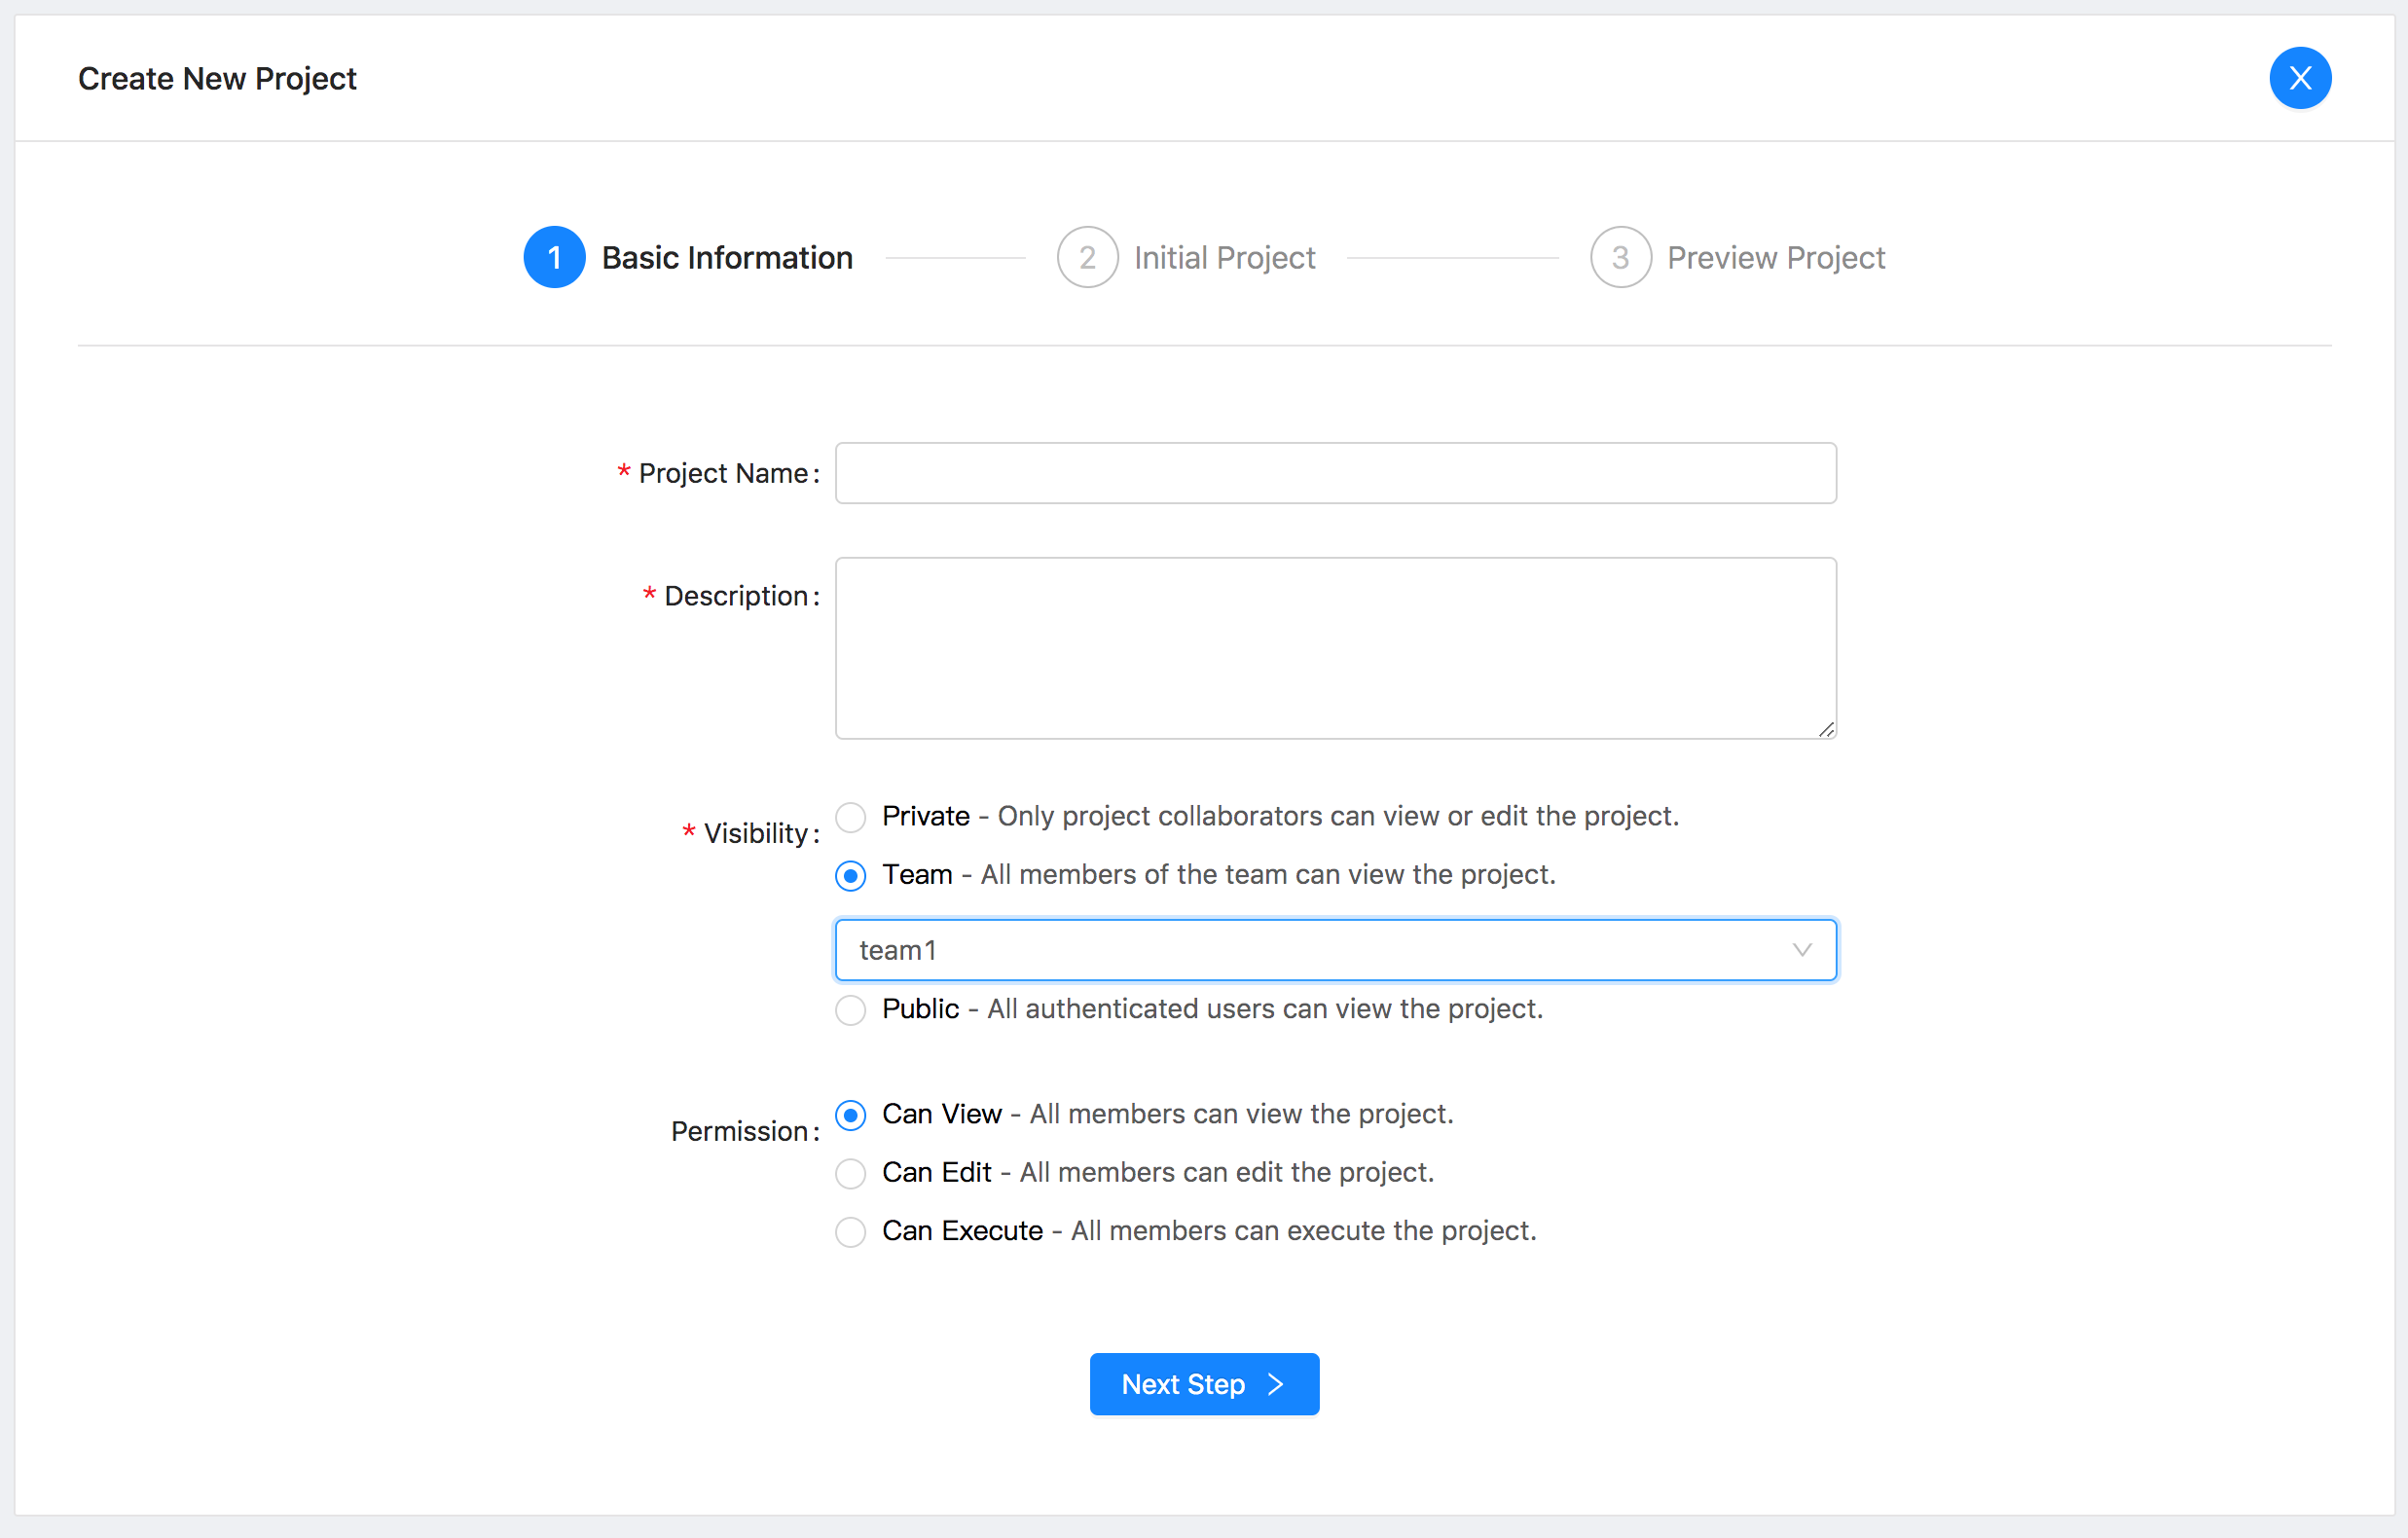Open the team dropdown chevron
This screenshot has height=1538, width=2408.
1802,949
